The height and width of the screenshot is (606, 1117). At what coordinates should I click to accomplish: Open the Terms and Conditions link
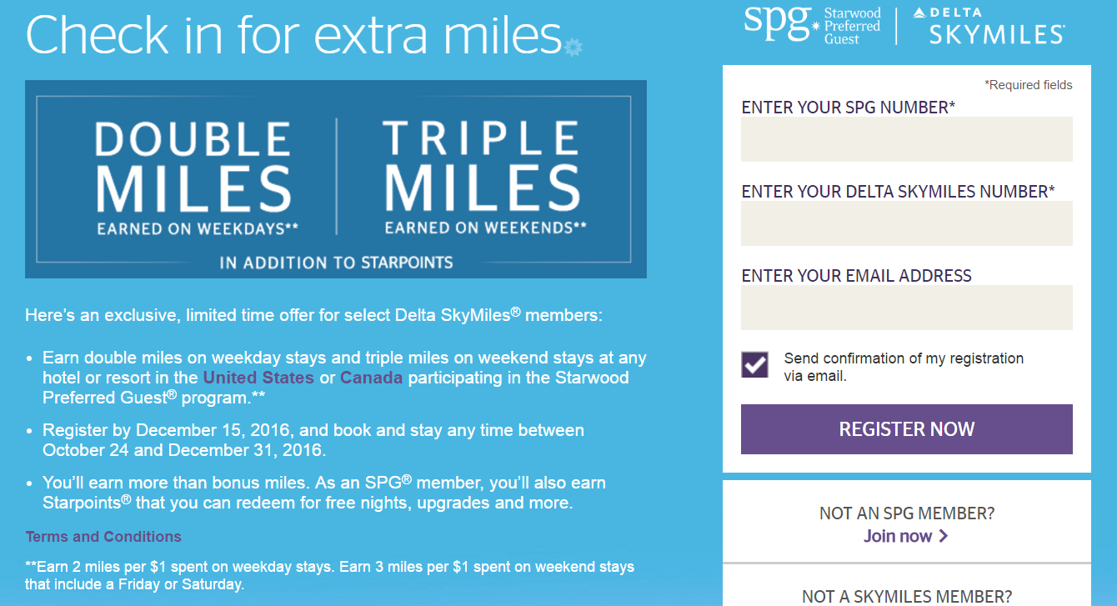tap(103, 537)
